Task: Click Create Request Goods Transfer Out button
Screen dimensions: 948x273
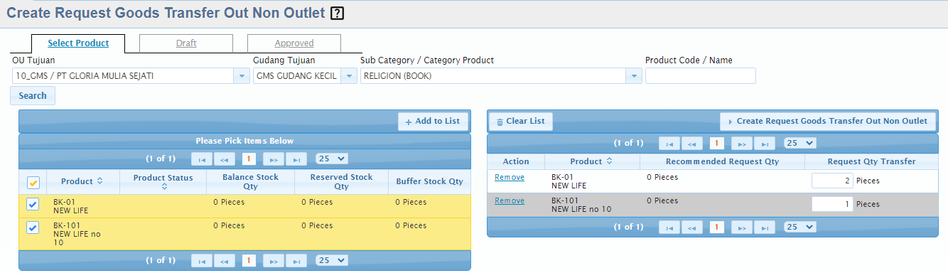Action: pos(826,122)
